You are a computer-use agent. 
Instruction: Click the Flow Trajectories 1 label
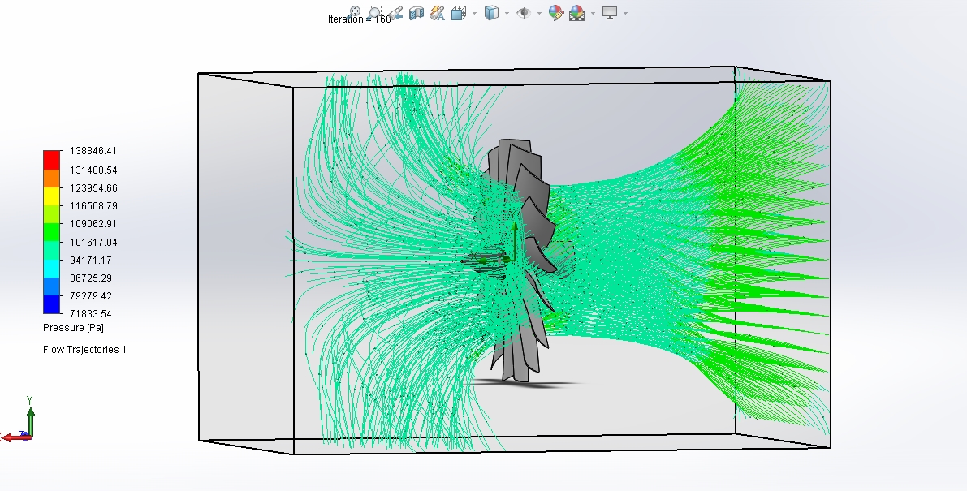coord(84,349)
